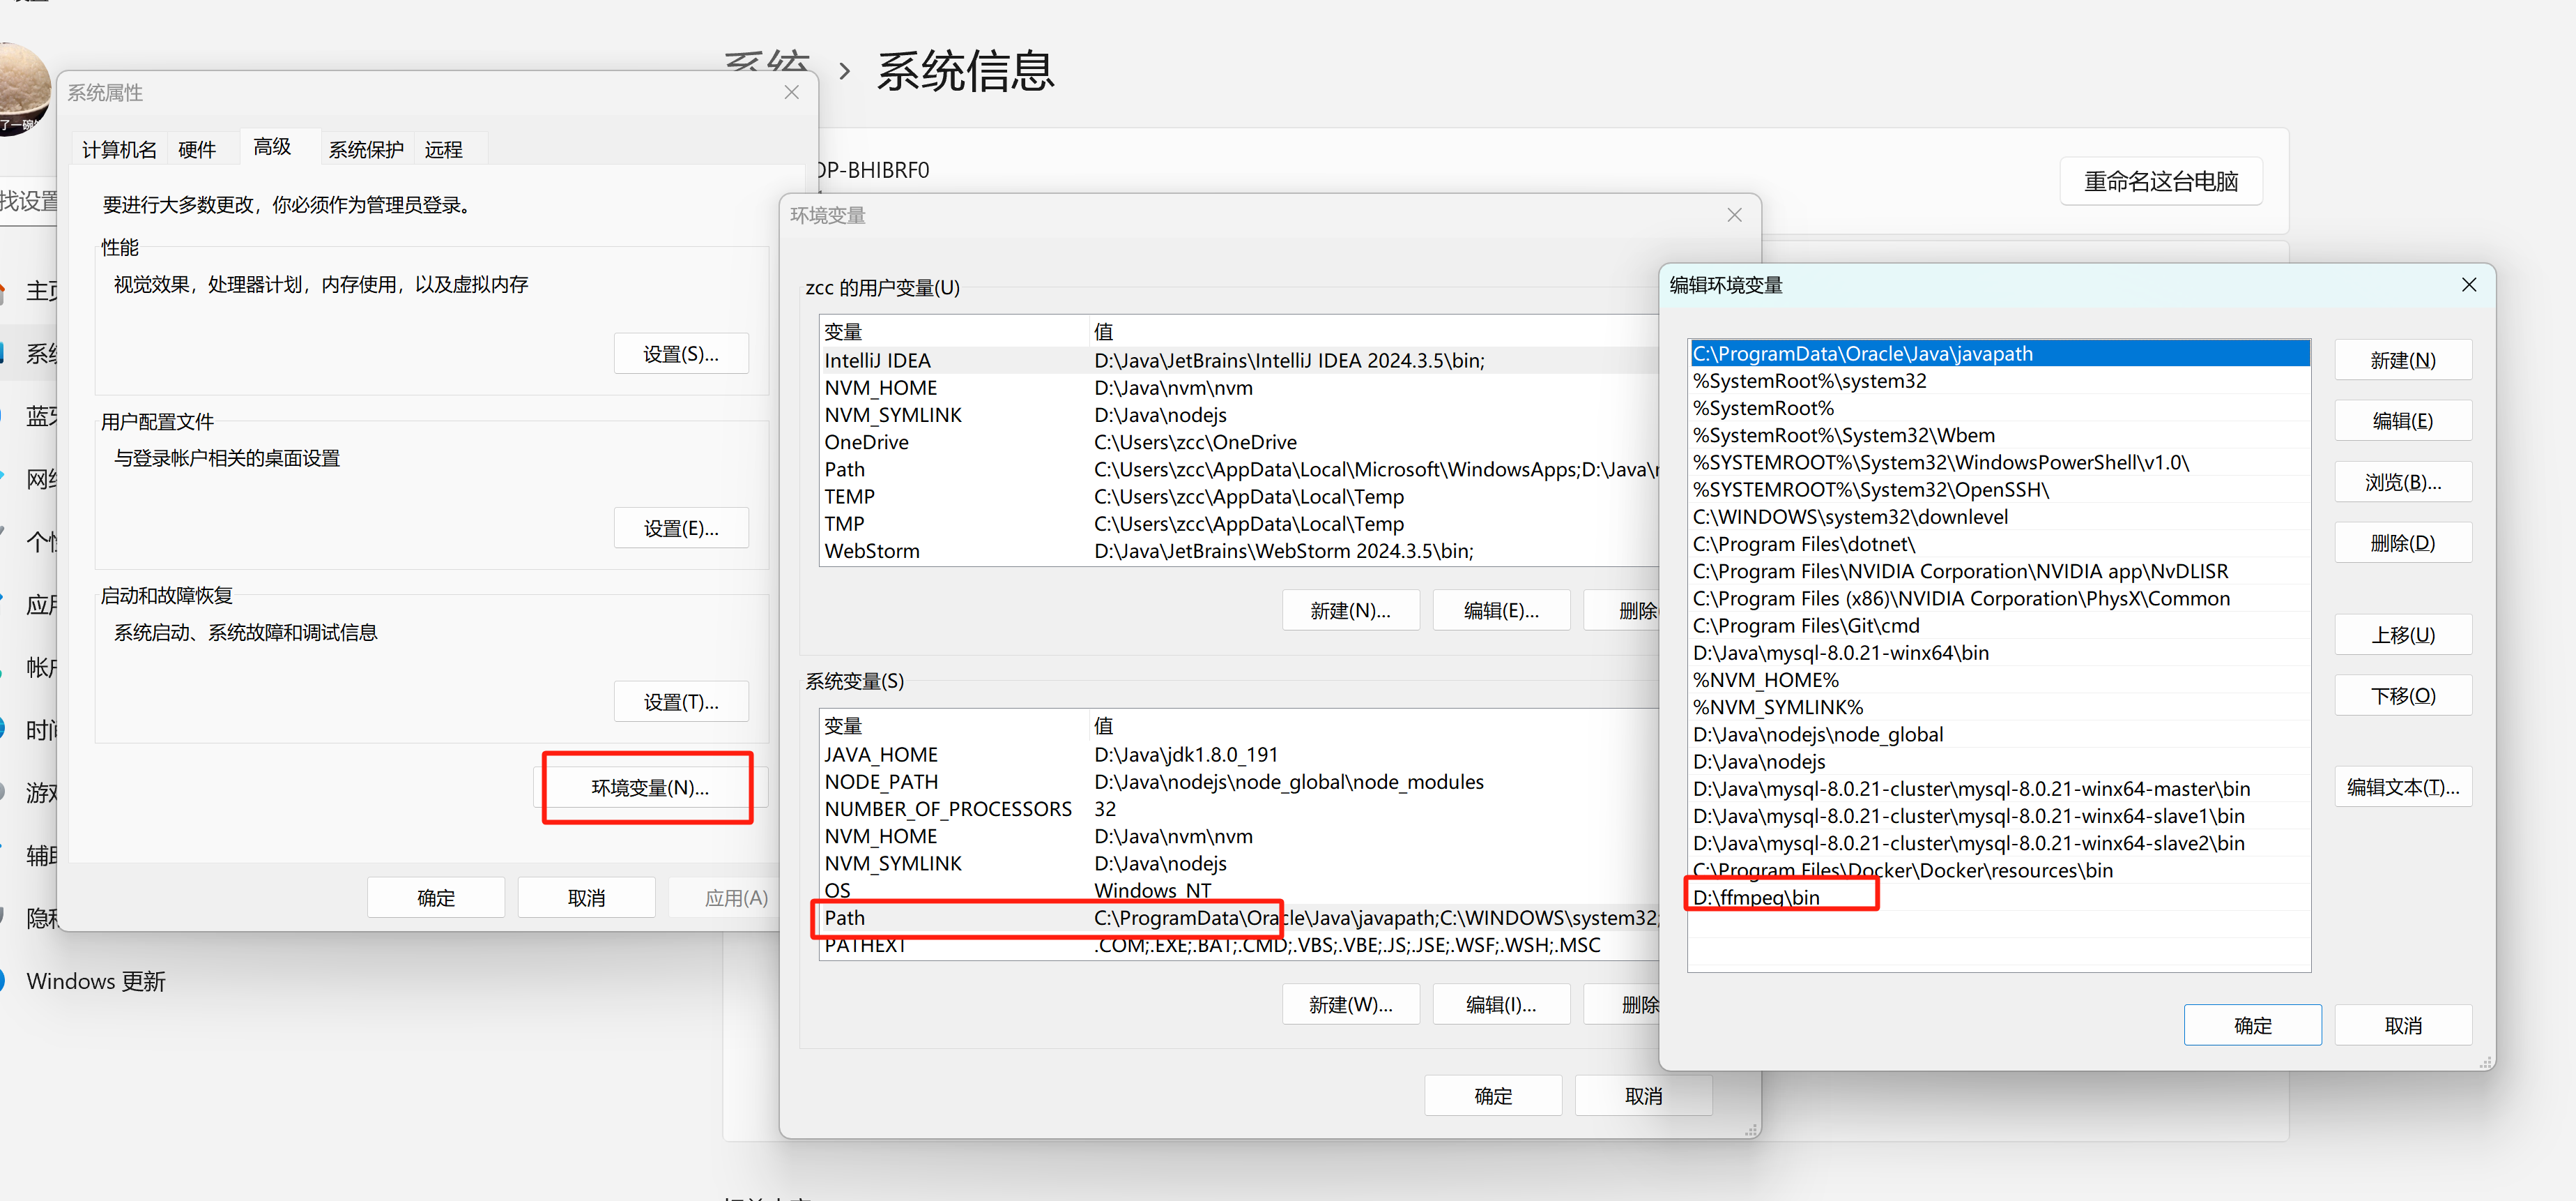Switch to the 远程 tab
The height and width of the screenshot is (1201, 2576).
pos(443,149)
